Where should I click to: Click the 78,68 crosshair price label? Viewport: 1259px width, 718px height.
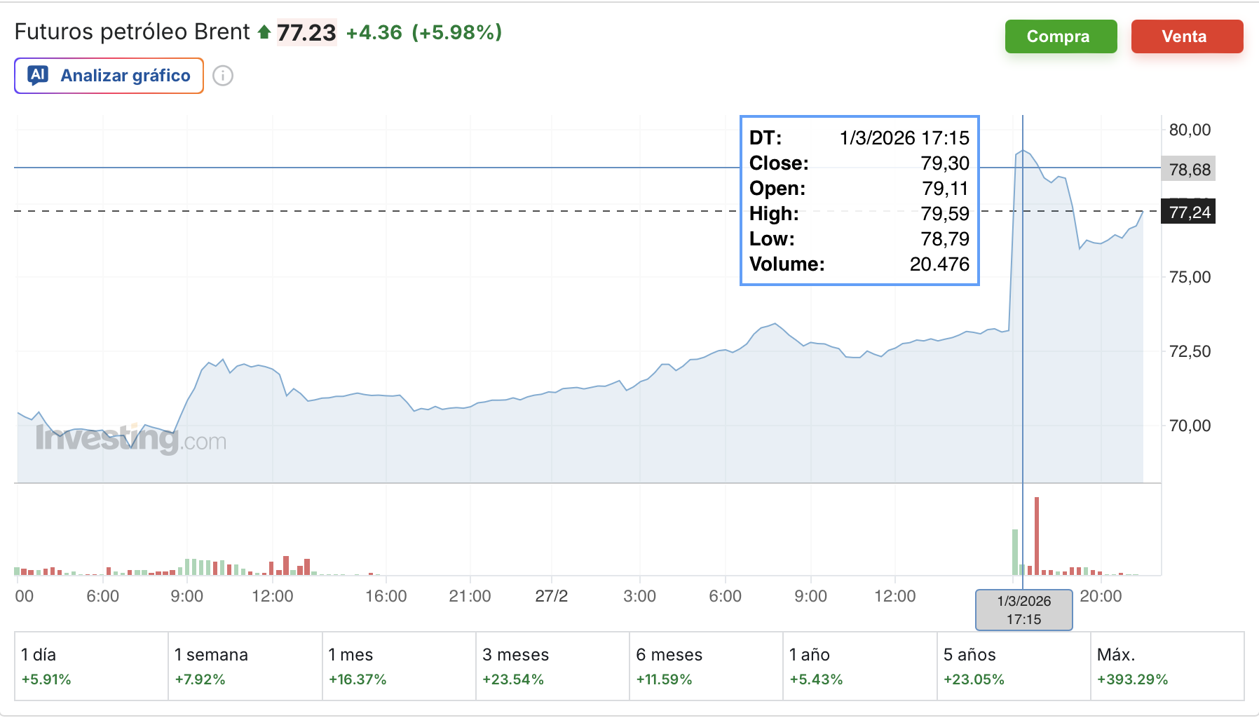pos(1189,169)
